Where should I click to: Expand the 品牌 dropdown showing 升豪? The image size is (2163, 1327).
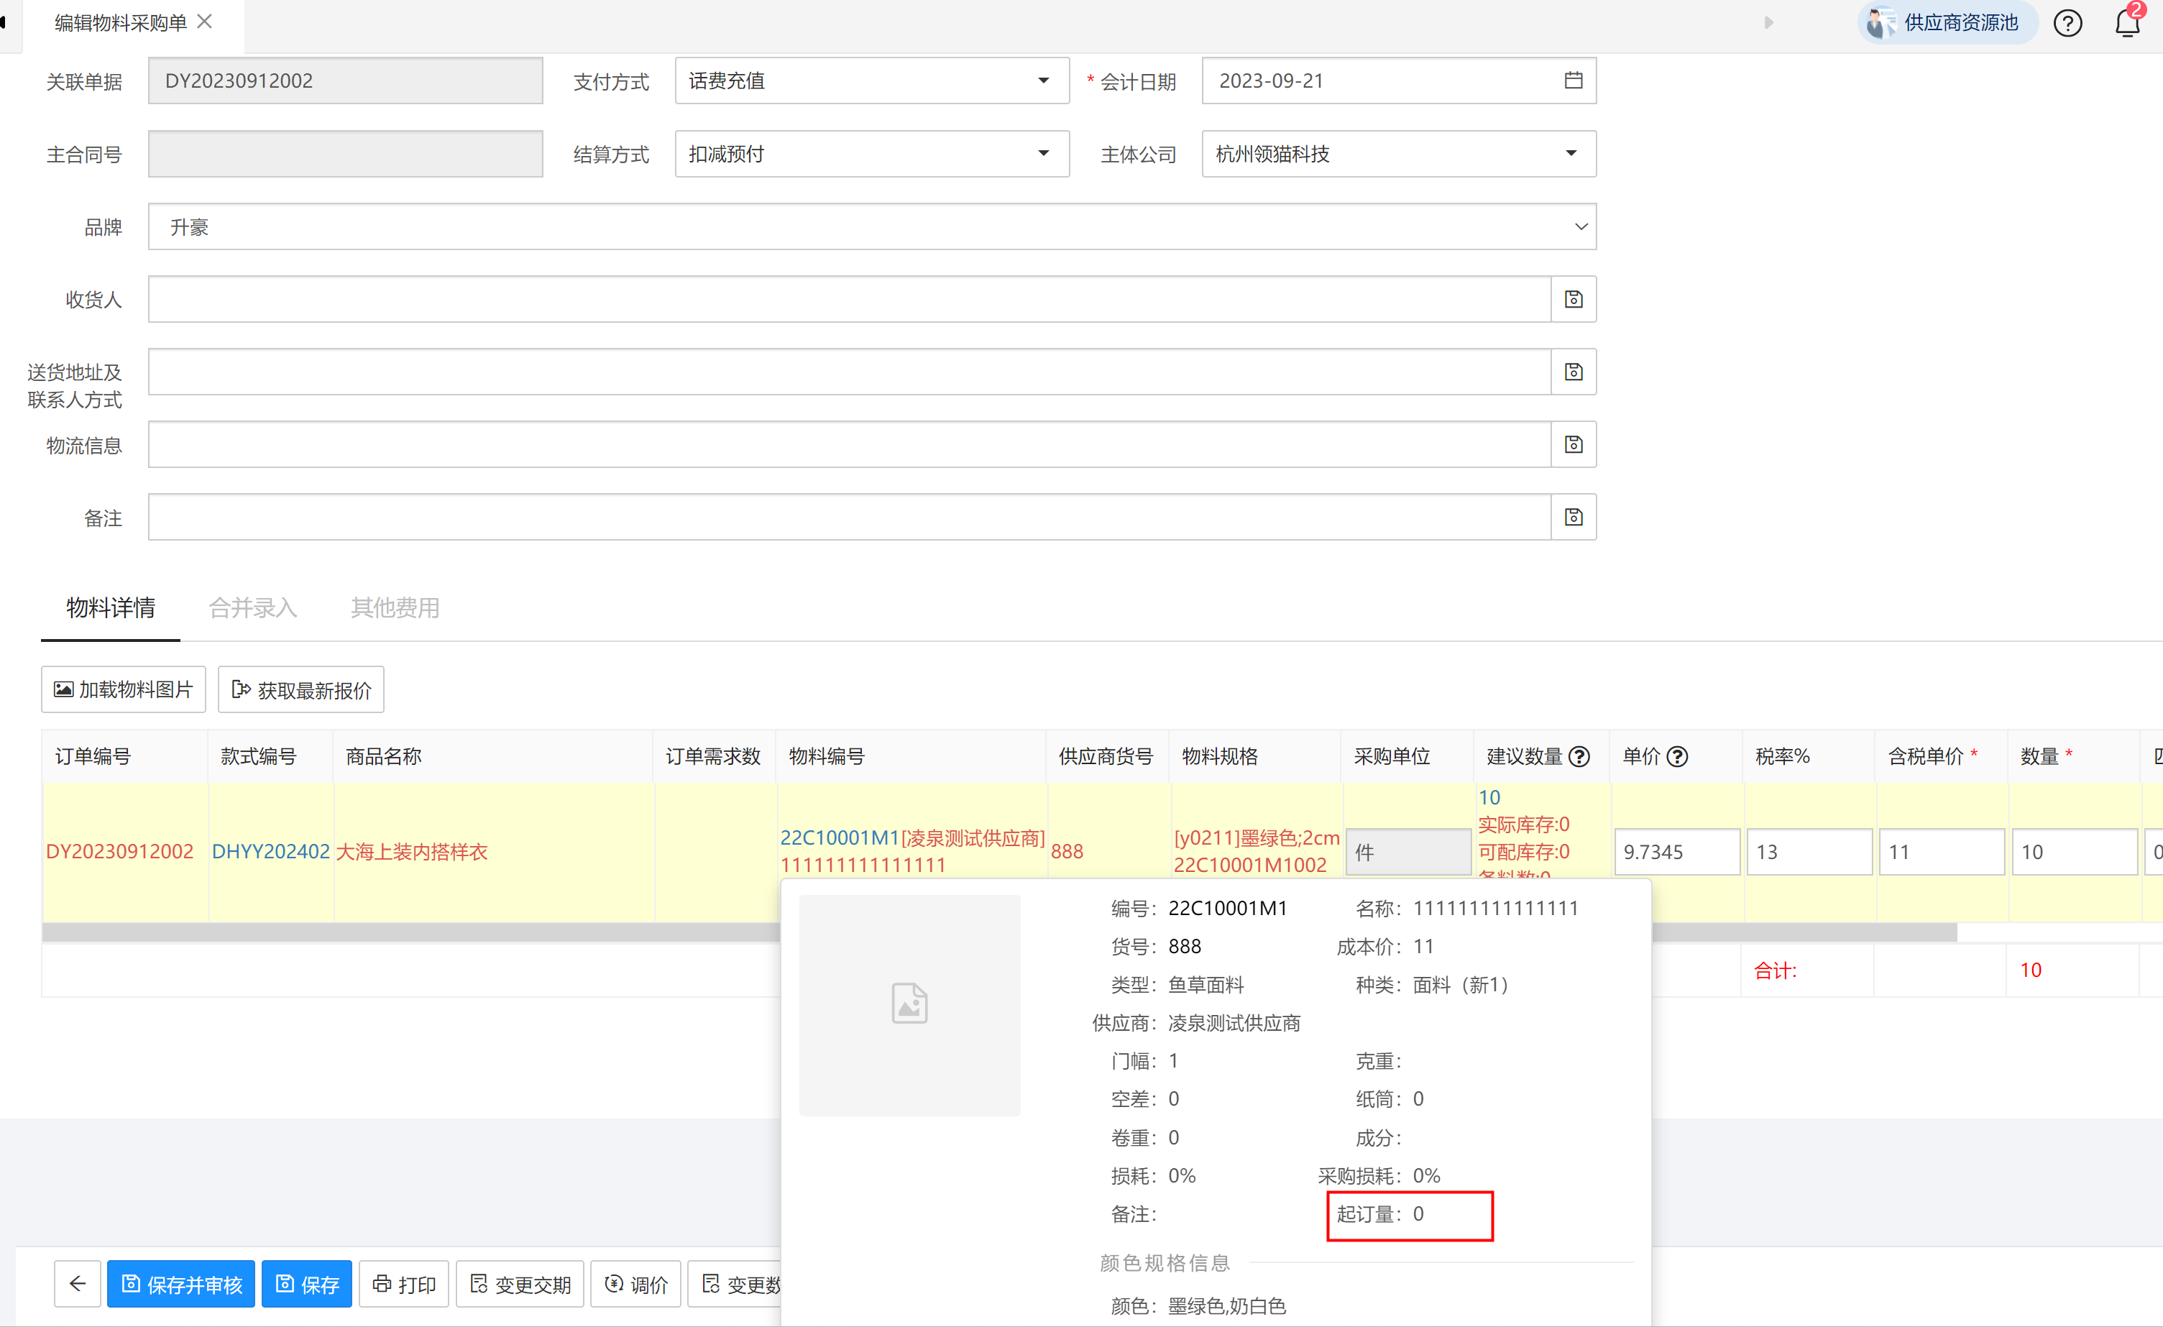pos(1580,226)
